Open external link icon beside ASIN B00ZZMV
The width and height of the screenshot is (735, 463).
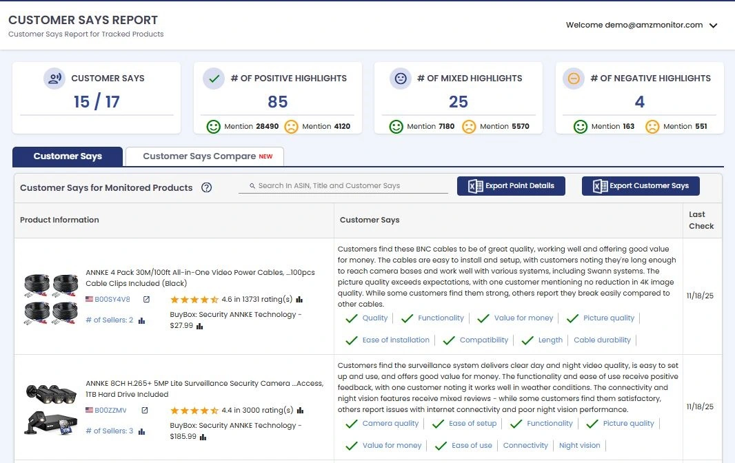coord(145,411)
